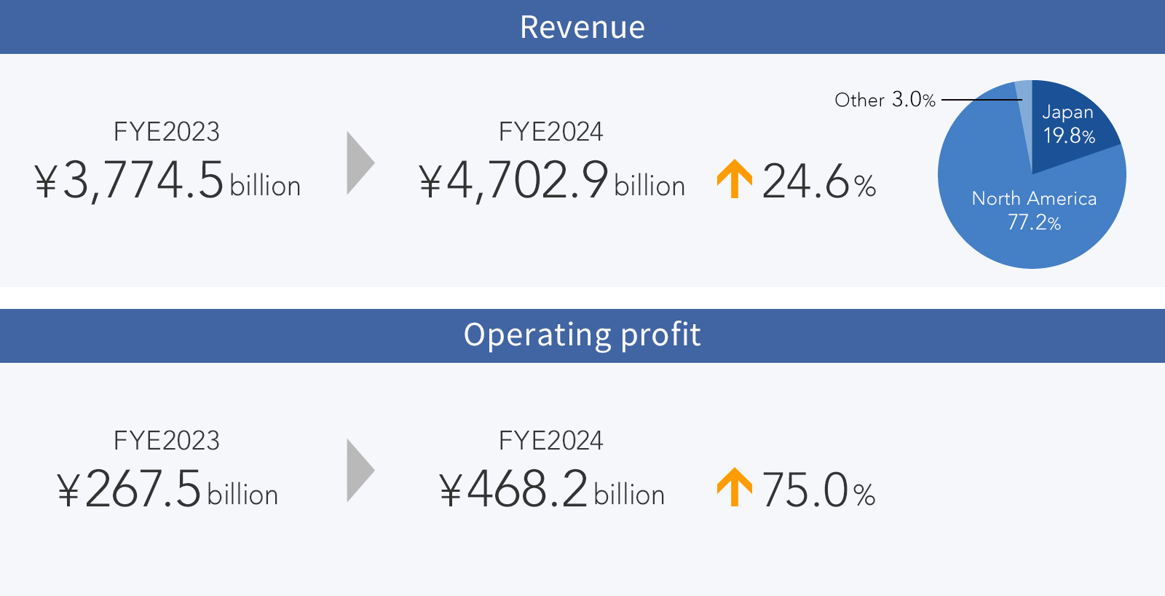Viewport: 1165px width, 596px height.
Task: Click the 24.6% revenue growth value
Action: pyautogui.click(x=818, y=181)
